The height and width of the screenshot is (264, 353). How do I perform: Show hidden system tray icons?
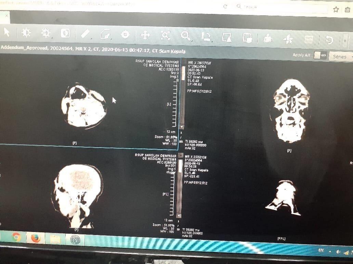tap(330, 251)
